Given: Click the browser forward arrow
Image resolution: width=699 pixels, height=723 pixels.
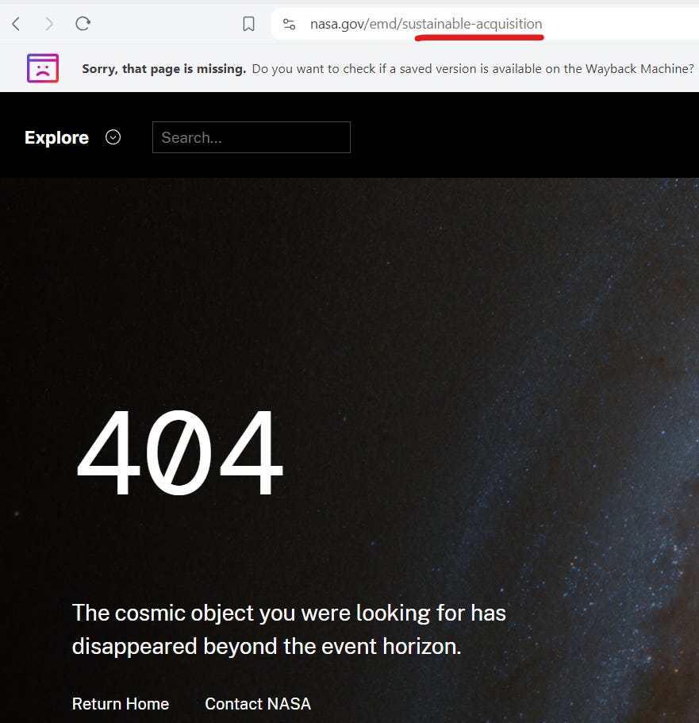Looking at the screenshot, I should 49,24.
